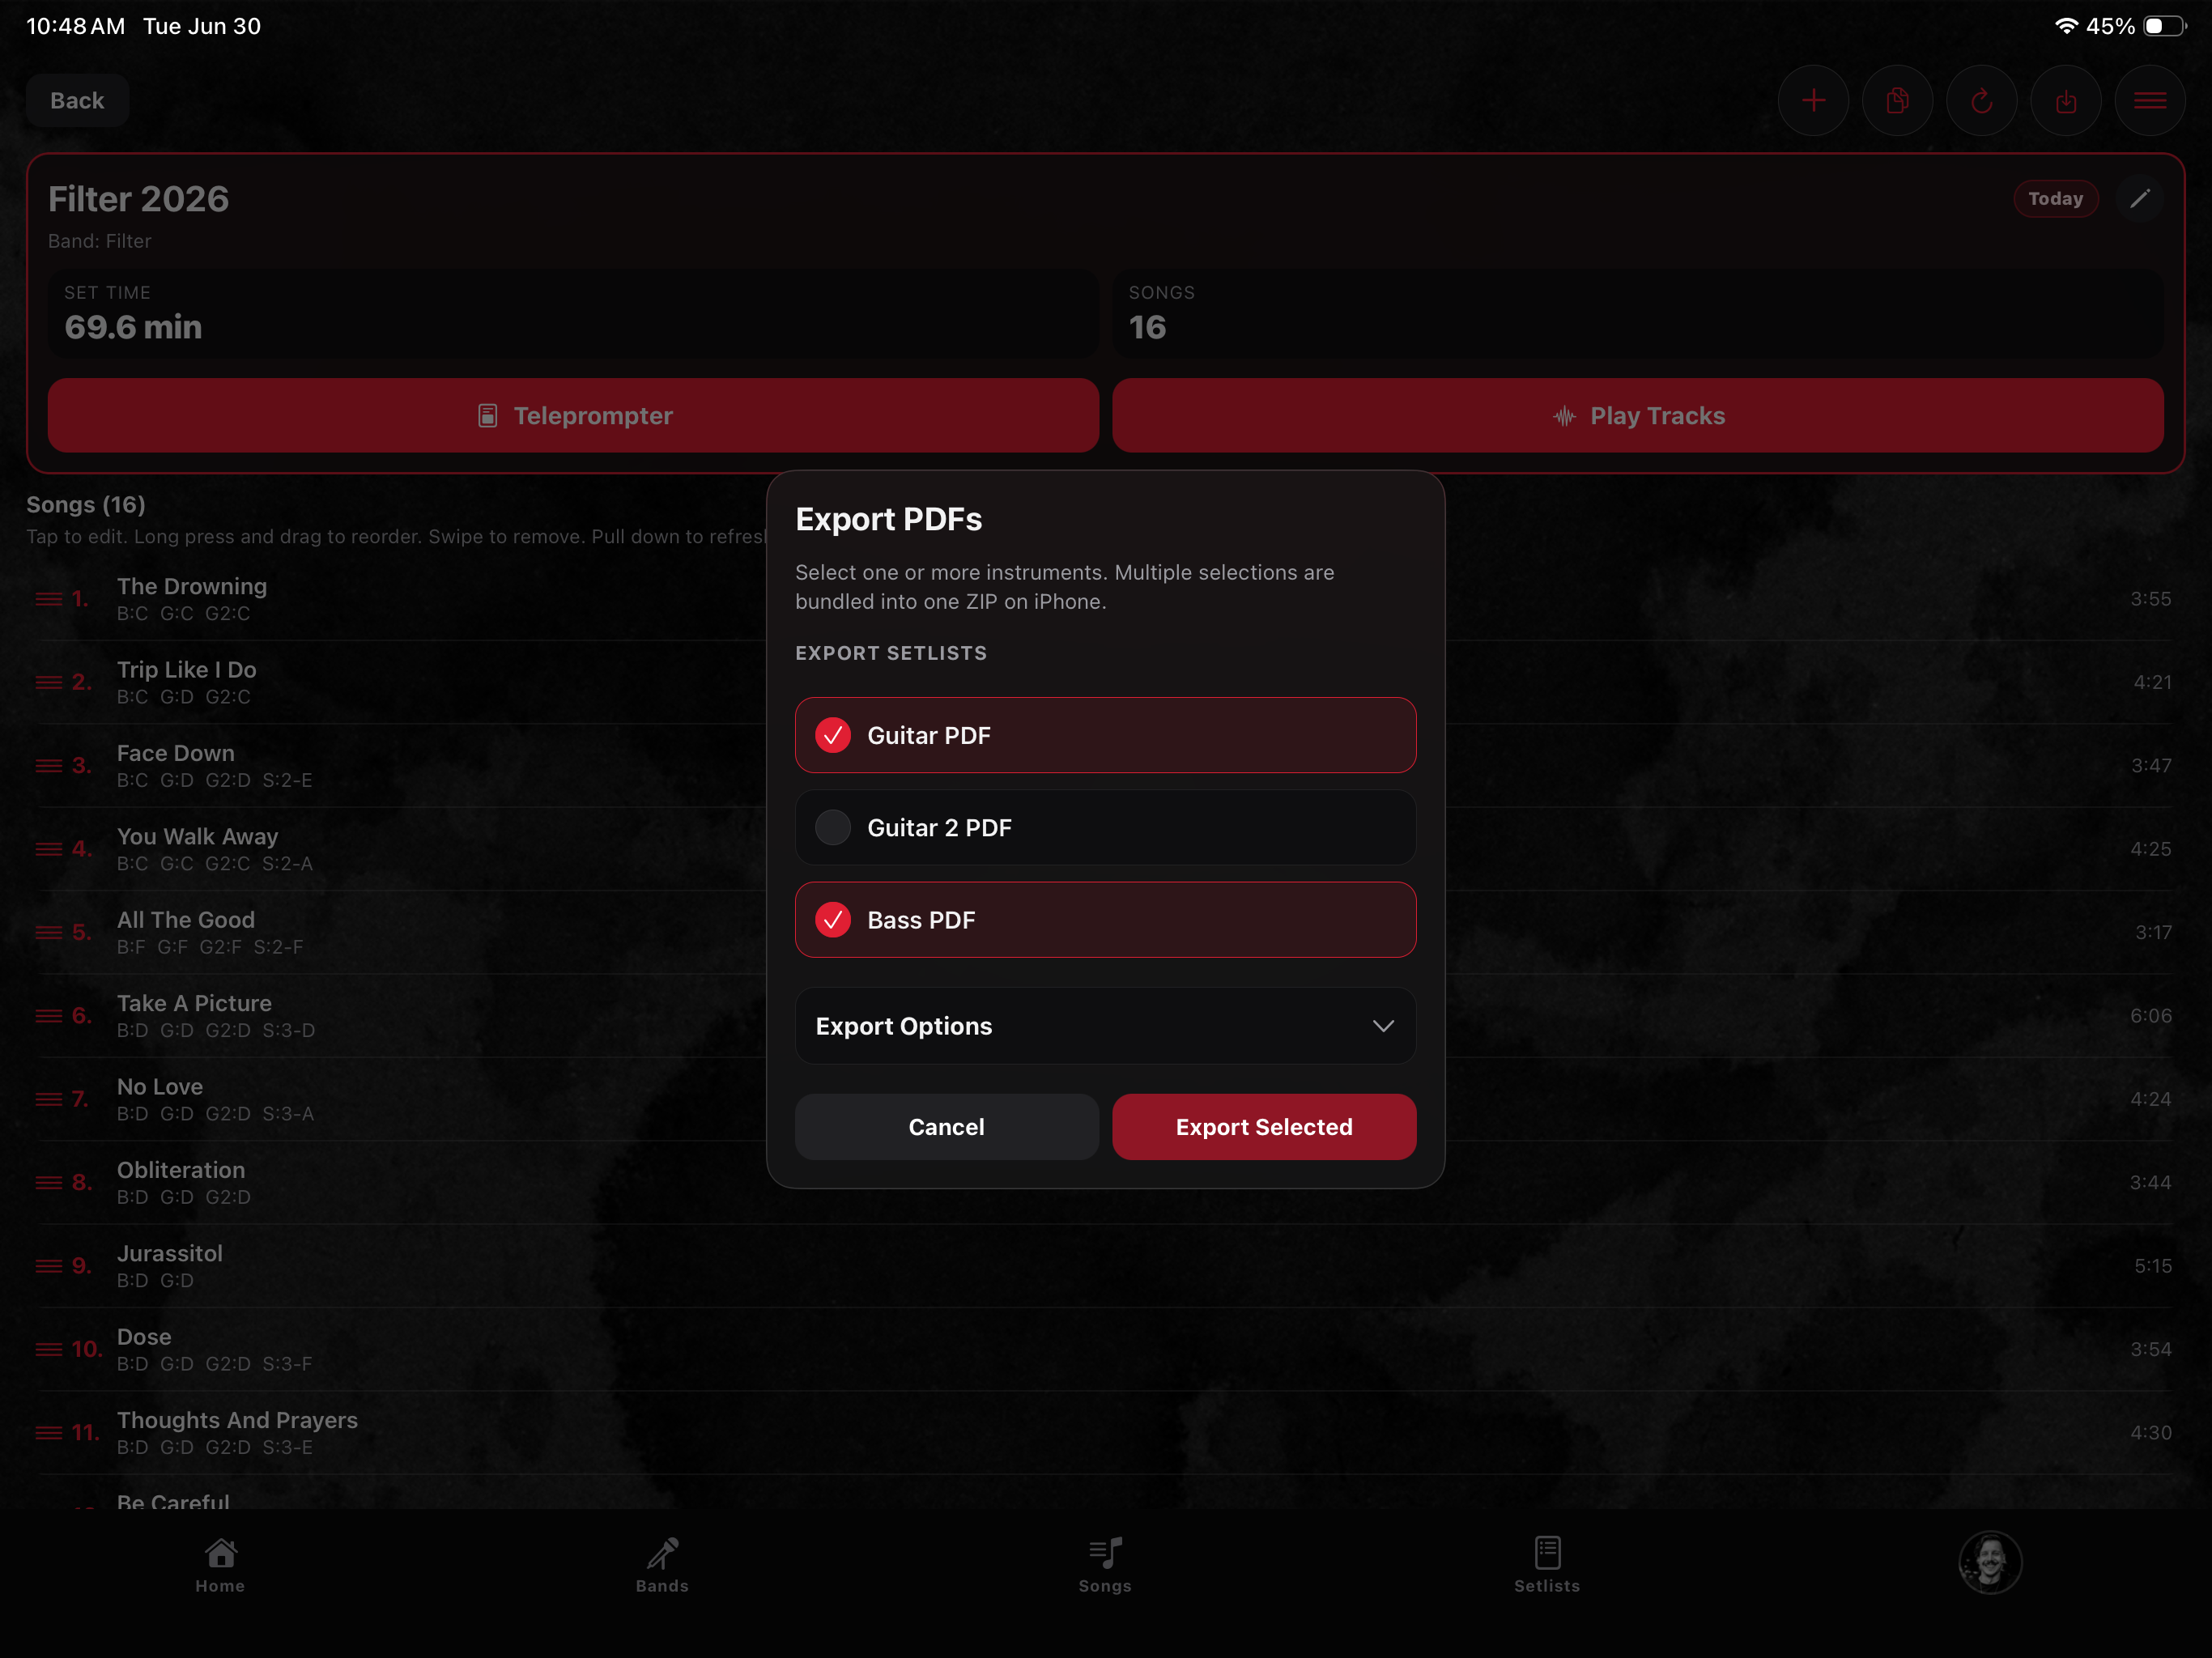Image resolution: width=2212 pixels, height=1658 pixels.
Task: Expand the Export Options section
Action: click(1105, 1026)
